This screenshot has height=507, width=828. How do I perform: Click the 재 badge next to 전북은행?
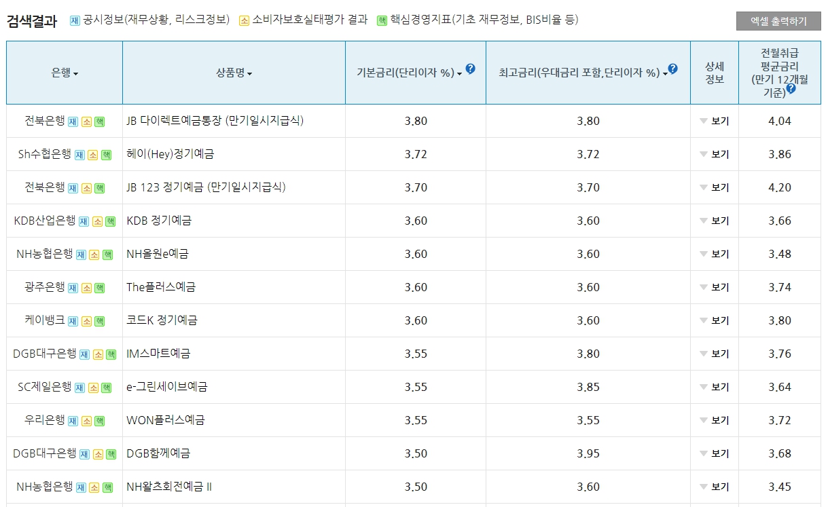pyautogui.click(x=74, y=121)
